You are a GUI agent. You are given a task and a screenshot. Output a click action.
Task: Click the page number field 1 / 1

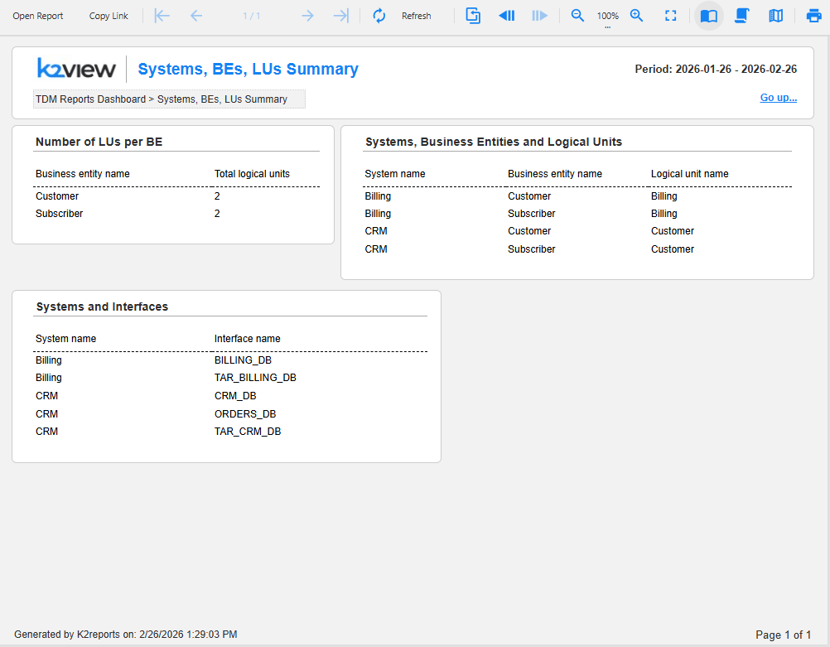[x=252, y=16]
